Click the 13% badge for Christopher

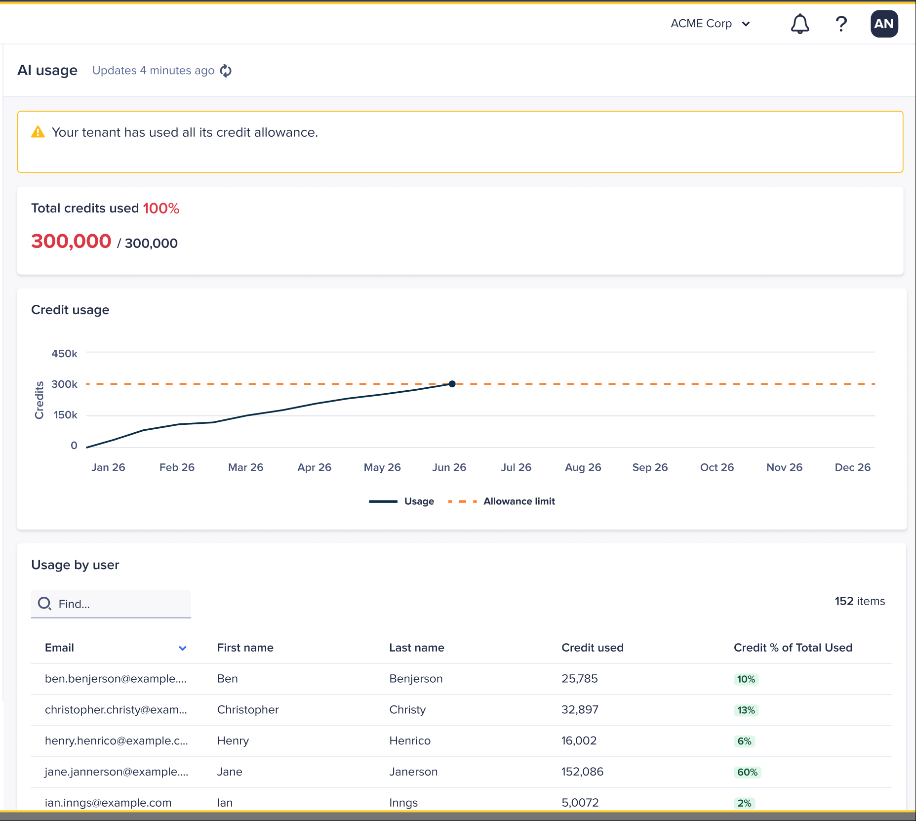[x=746, y=710]
